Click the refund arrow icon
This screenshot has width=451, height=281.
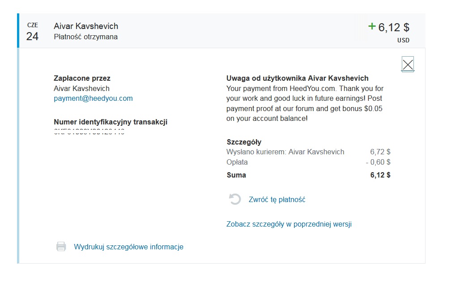[235, 199]
